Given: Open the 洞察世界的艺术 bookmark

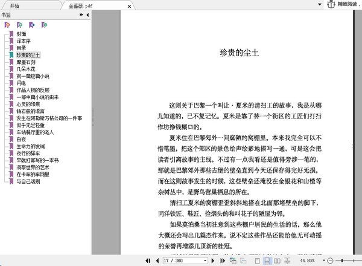Looking at the screenshot, I should [x=33, y=167].
